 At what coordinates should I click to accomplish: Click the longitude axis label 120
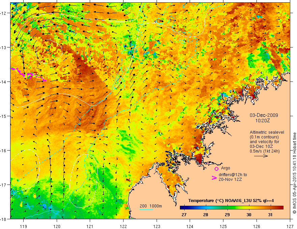(57, 226)
